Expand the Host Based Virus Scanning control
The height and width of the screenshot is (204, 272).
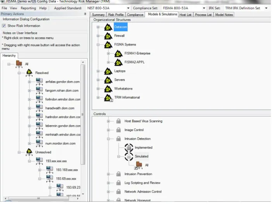click(108, 121)
